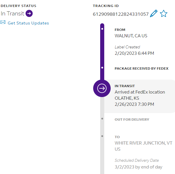Click the PACKAGE RECEIVED BY FEDEX label
The image size is (175, 174).
(142, 68)
